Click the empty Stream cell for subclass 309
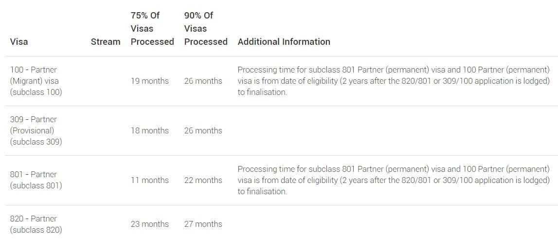This screenshot has width=558, height=239. pyautogui.click(x=106, y=130)
